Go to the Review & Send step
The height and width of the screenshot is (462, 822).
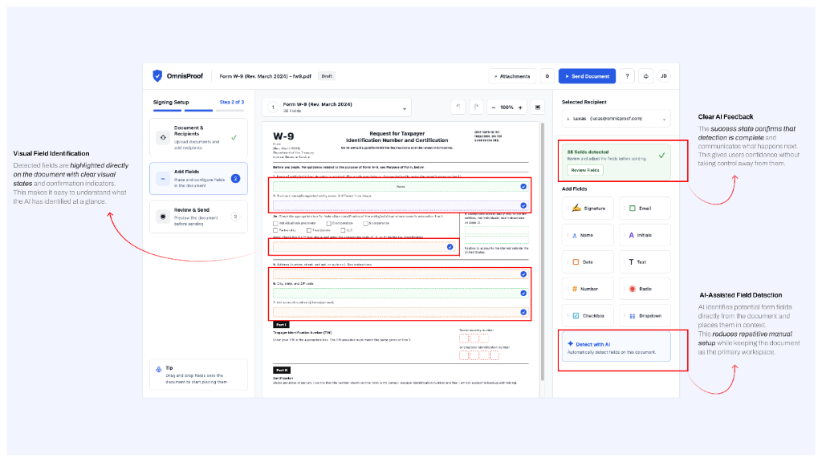pyautogui.click(x=198, y=217)
